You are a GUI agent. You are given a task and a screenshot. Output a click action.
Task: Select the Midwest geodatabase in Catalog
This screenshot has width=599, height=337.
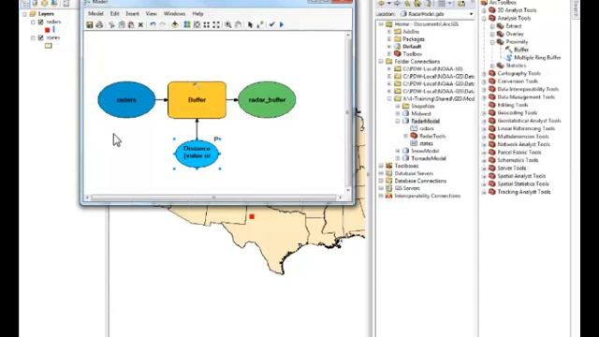421,113
